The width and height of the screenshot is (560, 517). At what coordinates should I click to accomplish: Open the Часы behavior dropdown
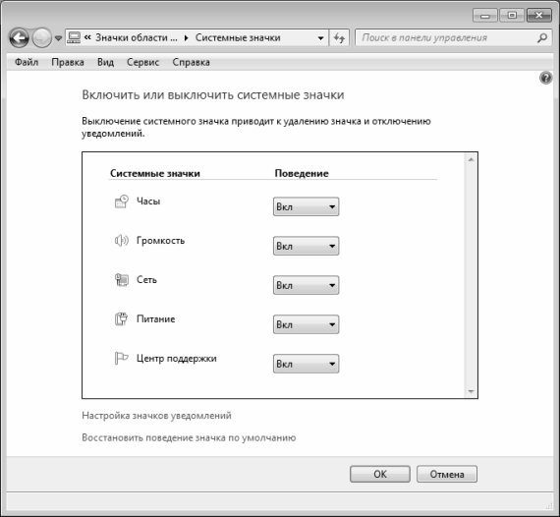pyautogui.click(x=307, y=206)
